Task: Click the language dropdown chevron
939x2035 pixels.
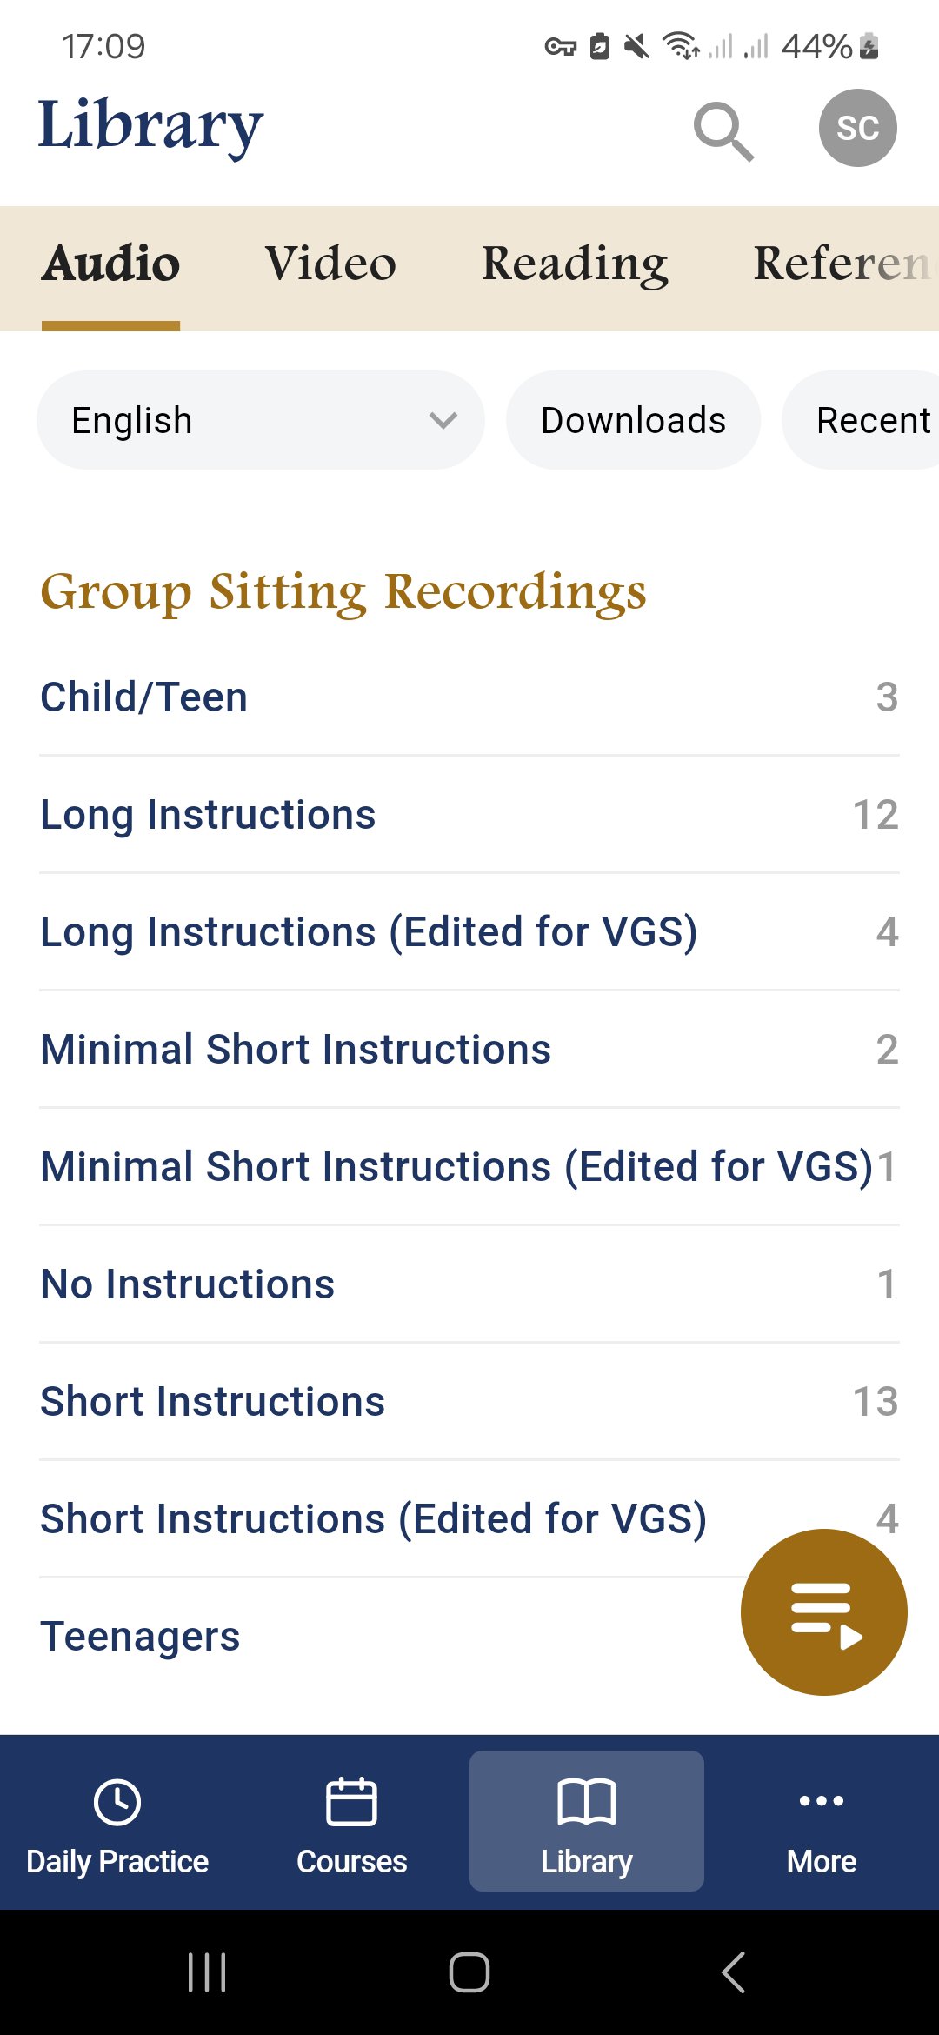Action: pyautogui.click(x=443, y=421)
